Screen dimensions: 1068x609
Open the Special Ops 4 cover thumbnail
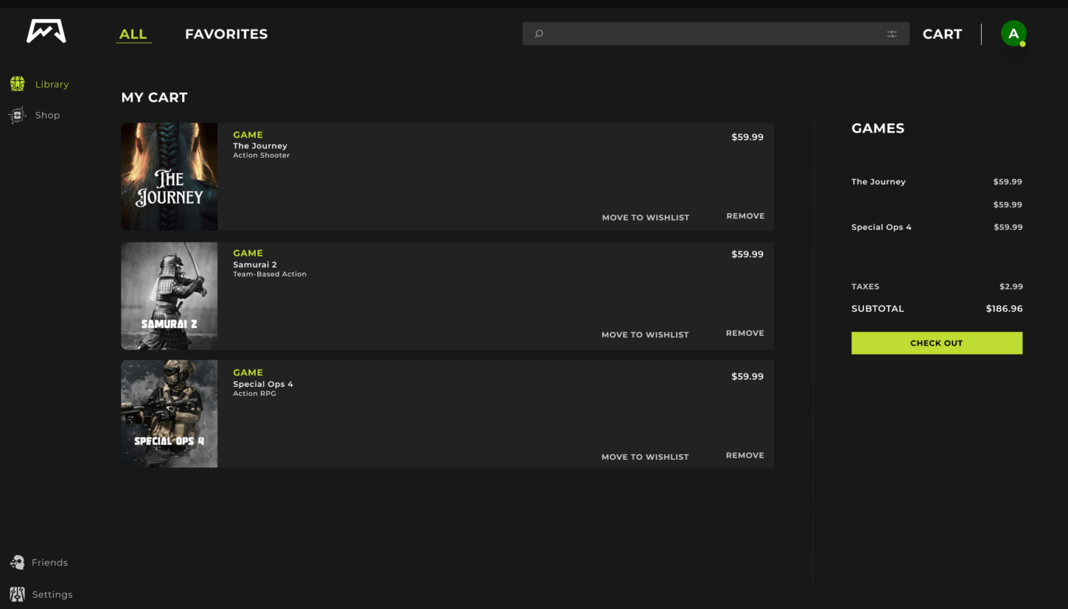170,413
